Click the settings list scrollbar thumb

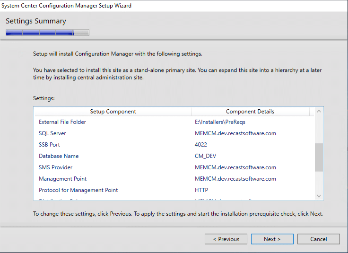319,157
